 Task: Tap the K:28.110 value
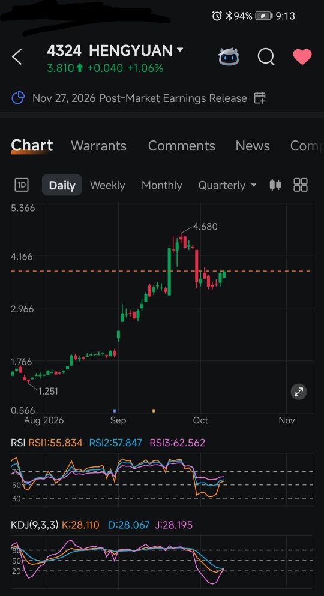(x=80, y=525)
